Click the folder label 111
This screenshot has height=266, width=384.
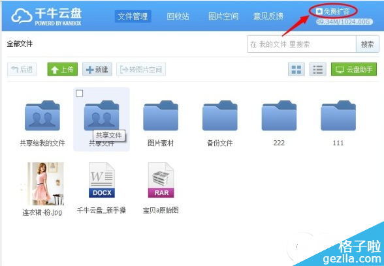click(338, 143)
